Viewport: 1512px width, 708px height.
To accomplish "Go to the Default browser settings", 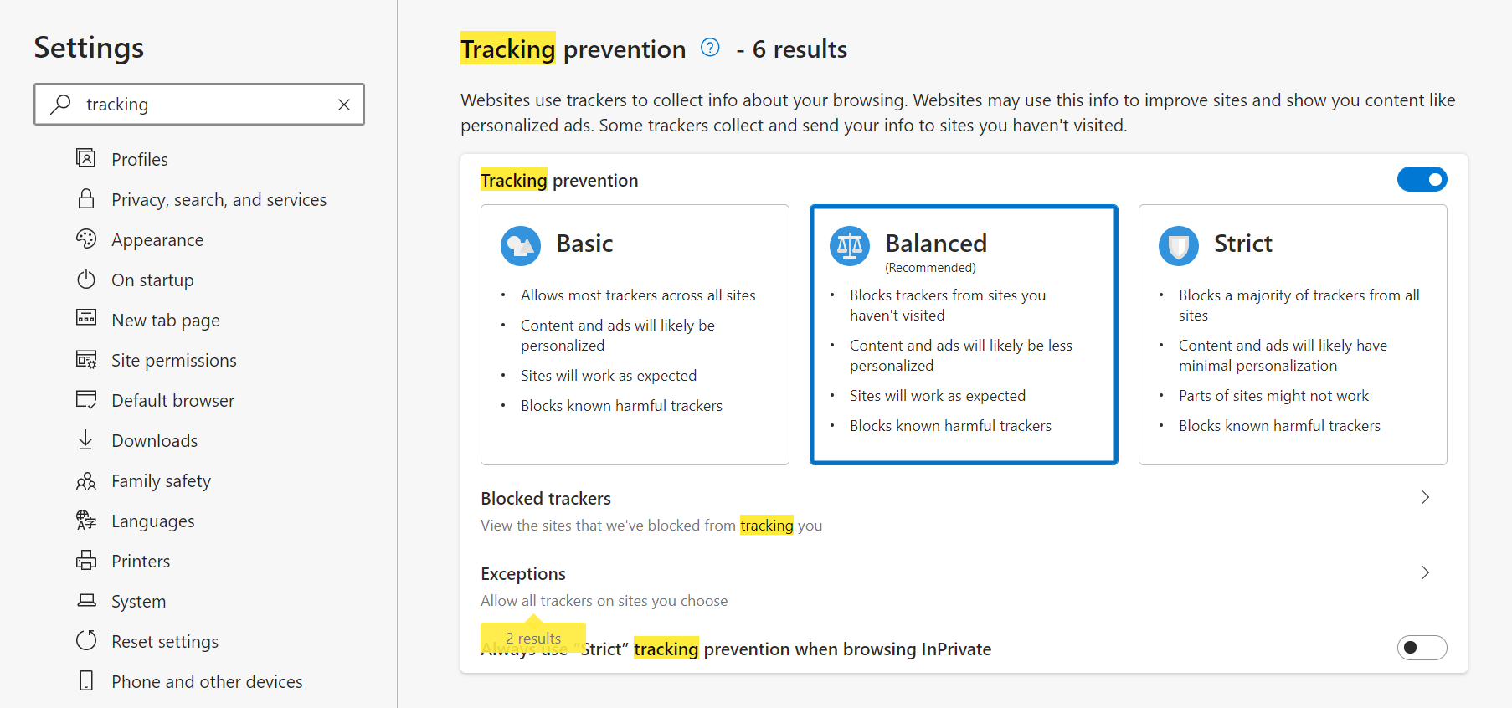I will [172, 401].
